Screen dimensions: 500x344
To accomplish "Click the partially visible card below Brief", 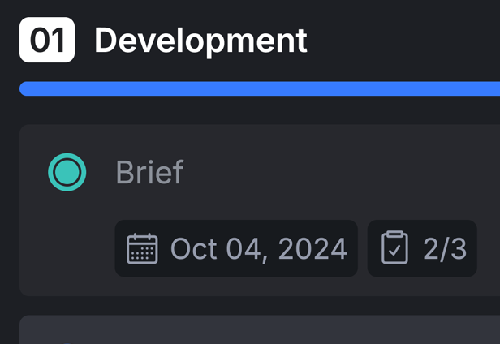I will click(x=260, y=329).
